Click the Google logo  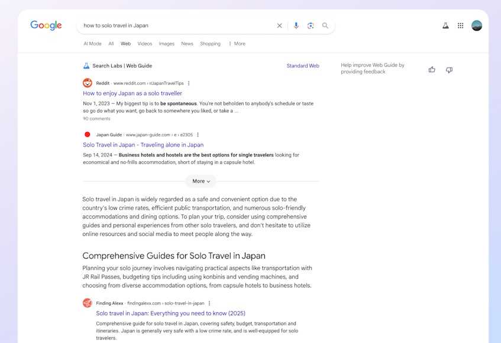coord(46,25)
